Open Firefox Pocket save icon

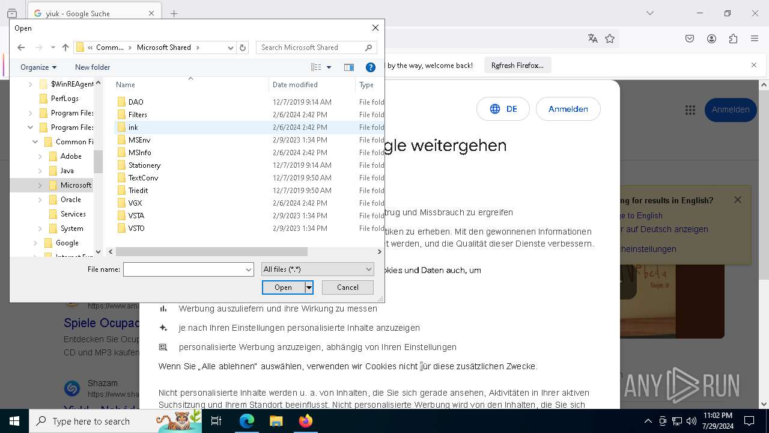pos(690,38)
